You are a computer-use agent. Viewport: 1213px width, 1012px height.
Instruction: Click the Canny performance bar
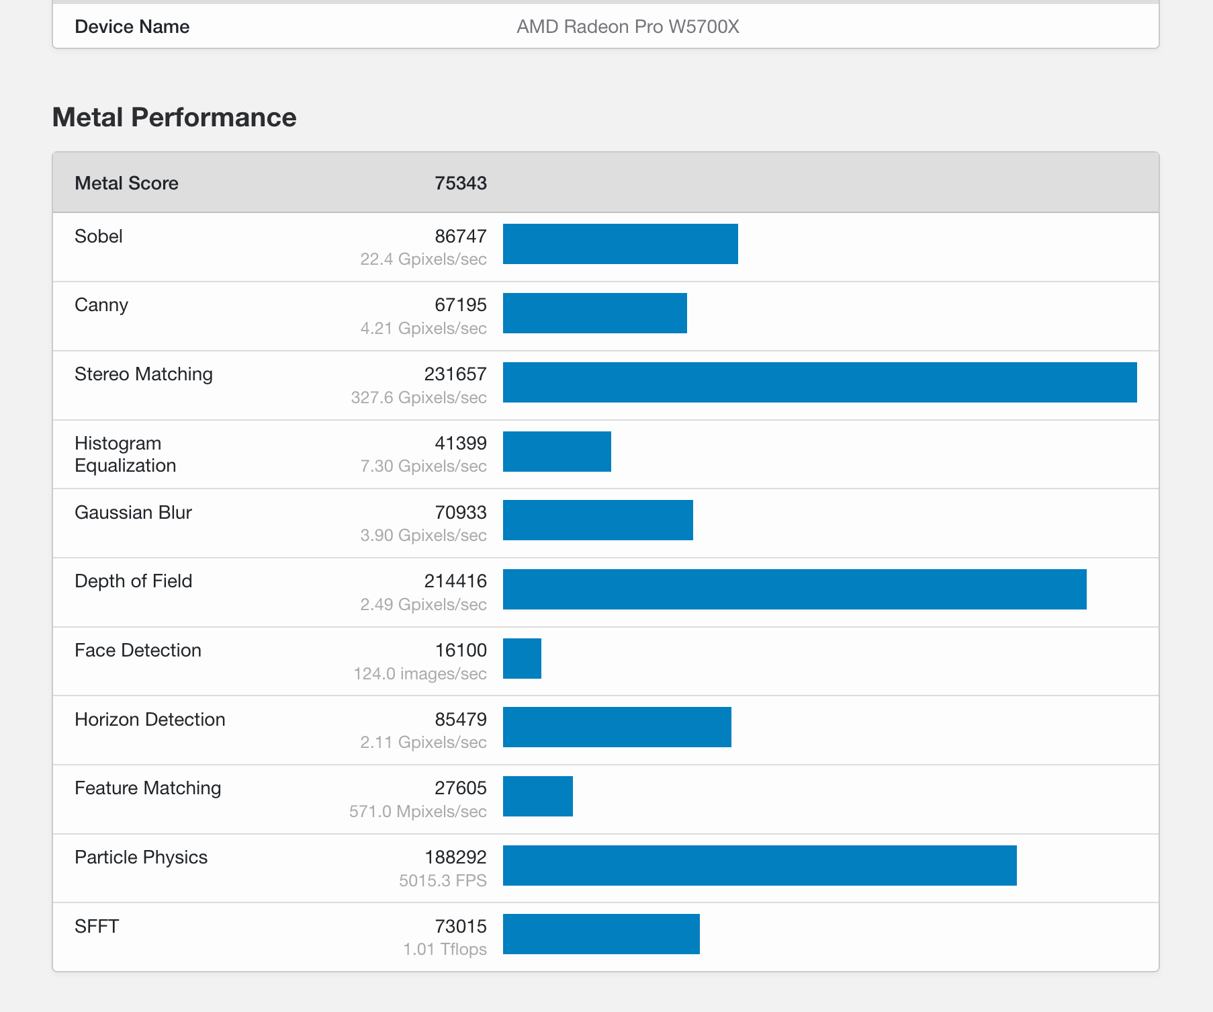click(x=594, y=313)
